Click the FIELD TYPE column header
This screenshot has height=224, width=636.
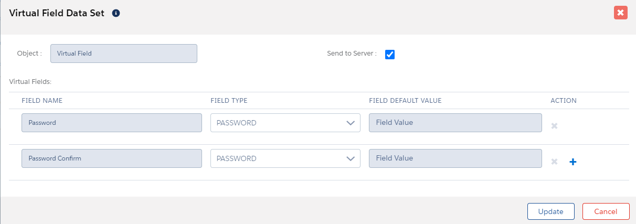click(x=229, y=101)
